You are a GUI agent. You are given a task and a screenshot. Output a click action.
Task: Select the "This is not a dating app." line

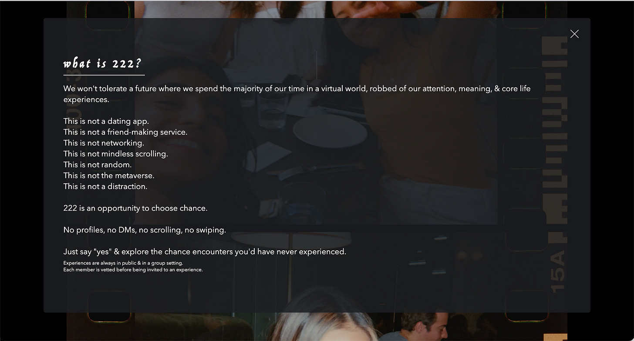point(106,121)
